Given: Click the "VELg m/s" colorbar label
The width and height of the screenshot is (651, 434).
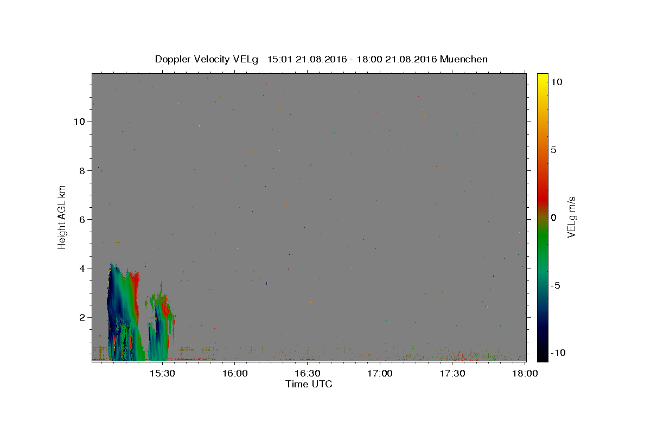Looking at the screenshot, I should (571, 217).
